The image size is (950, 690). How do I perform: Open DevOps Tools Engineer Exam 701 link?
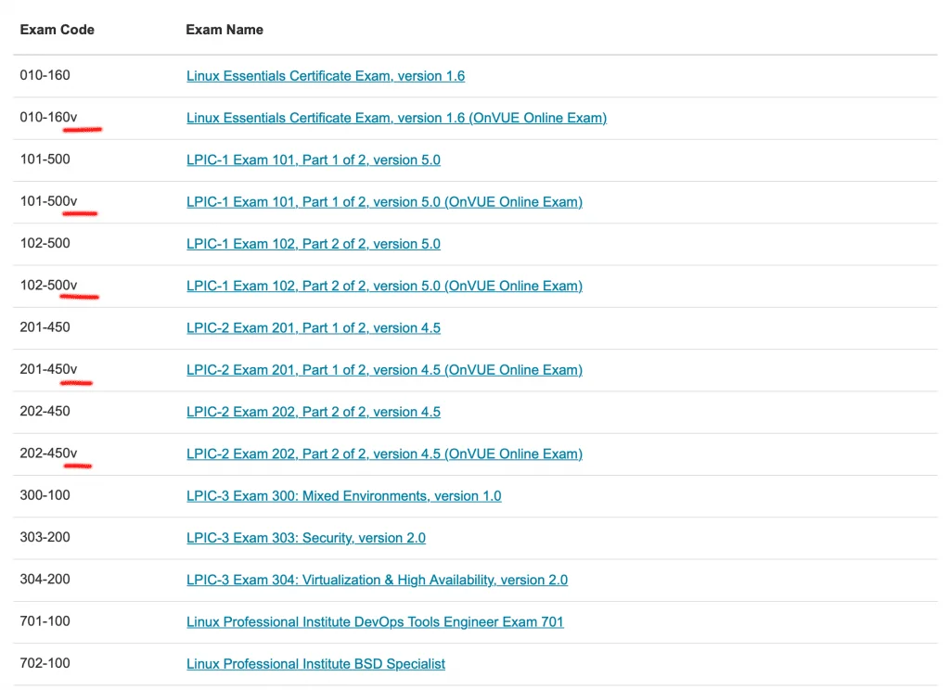click(375, 621)
